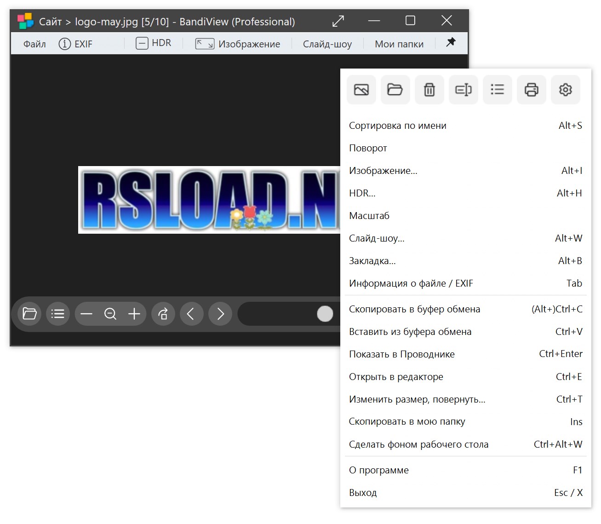This screenshot has width=601, height=524.
Task: Open the Изображение dropdown in the toolbar
Action: tap(238, 44)
